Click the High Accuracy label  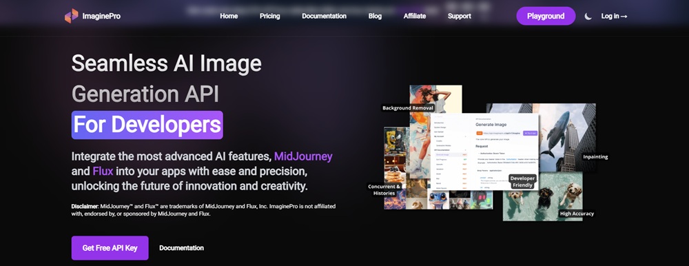[x=577, y=214]
